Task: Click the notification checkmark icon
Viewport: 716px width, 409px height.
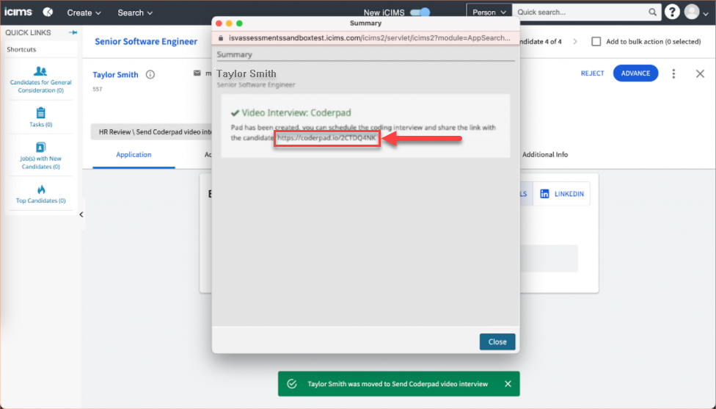Action: [292, 384]
